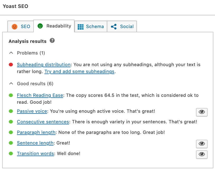
Task: Open the Transition words link
Action: pyautogui.click(x=35, y=153)
